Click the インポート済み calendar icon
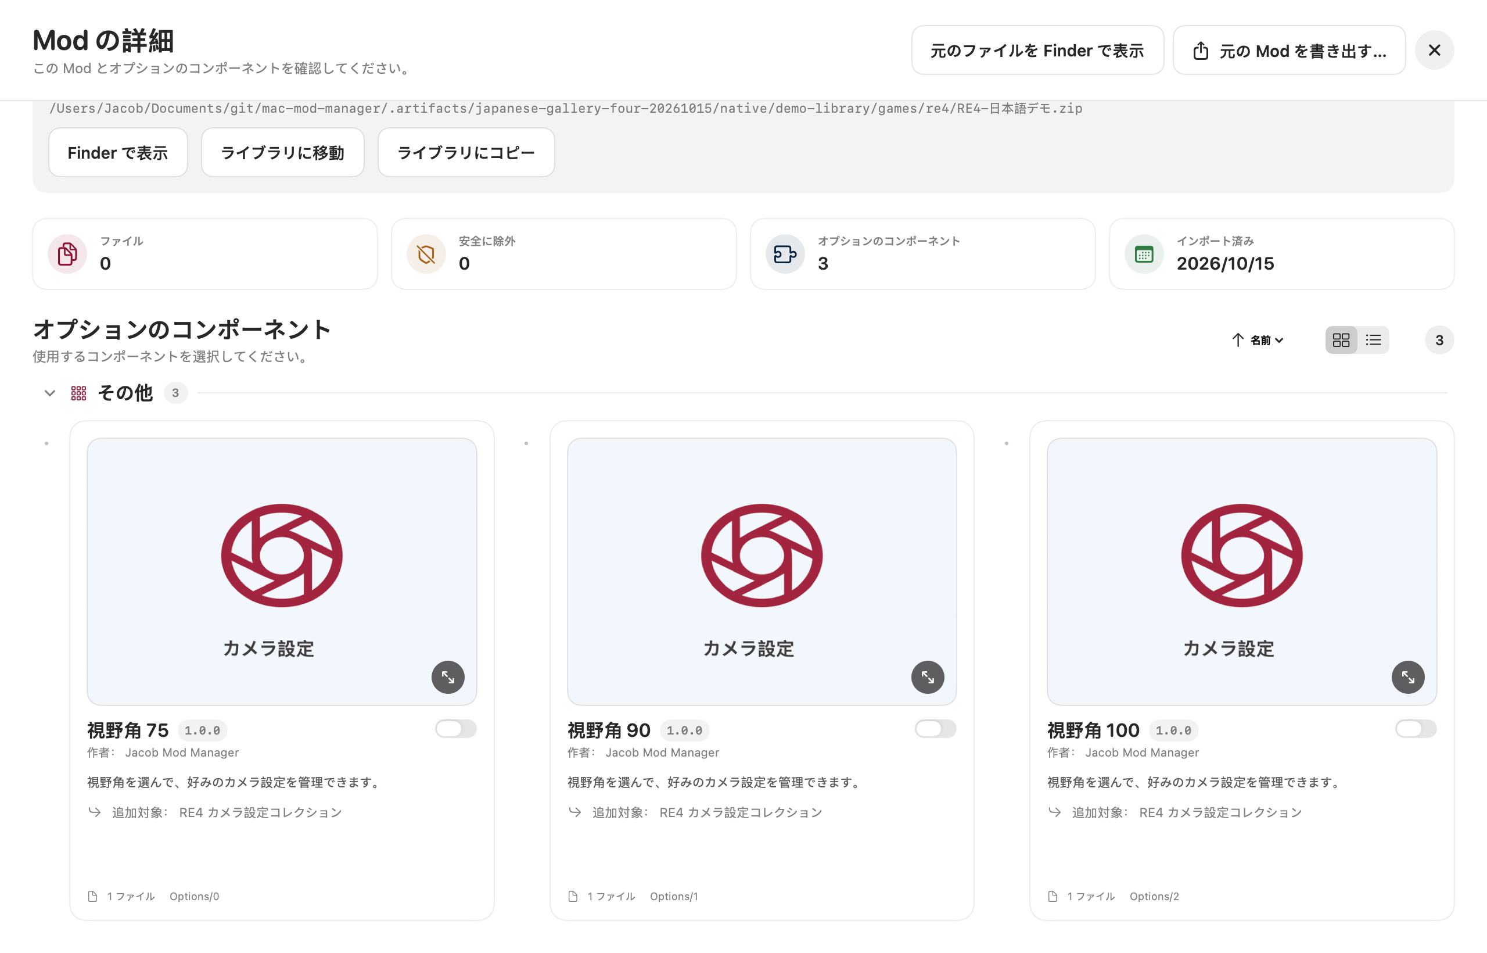Screen dimensions: 1487x953 coord(1144,254)
